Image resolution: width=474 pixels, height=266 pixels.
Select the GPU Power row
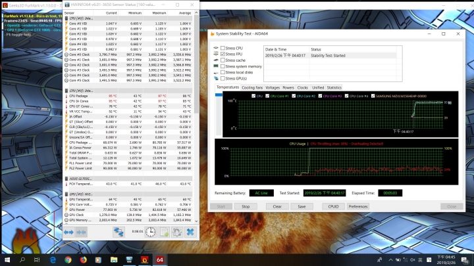pos(128,210)
